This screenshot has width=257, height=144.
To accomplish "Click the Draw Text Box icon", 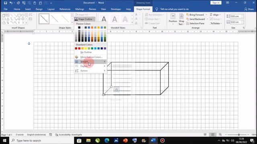I will tap(31, 19).
